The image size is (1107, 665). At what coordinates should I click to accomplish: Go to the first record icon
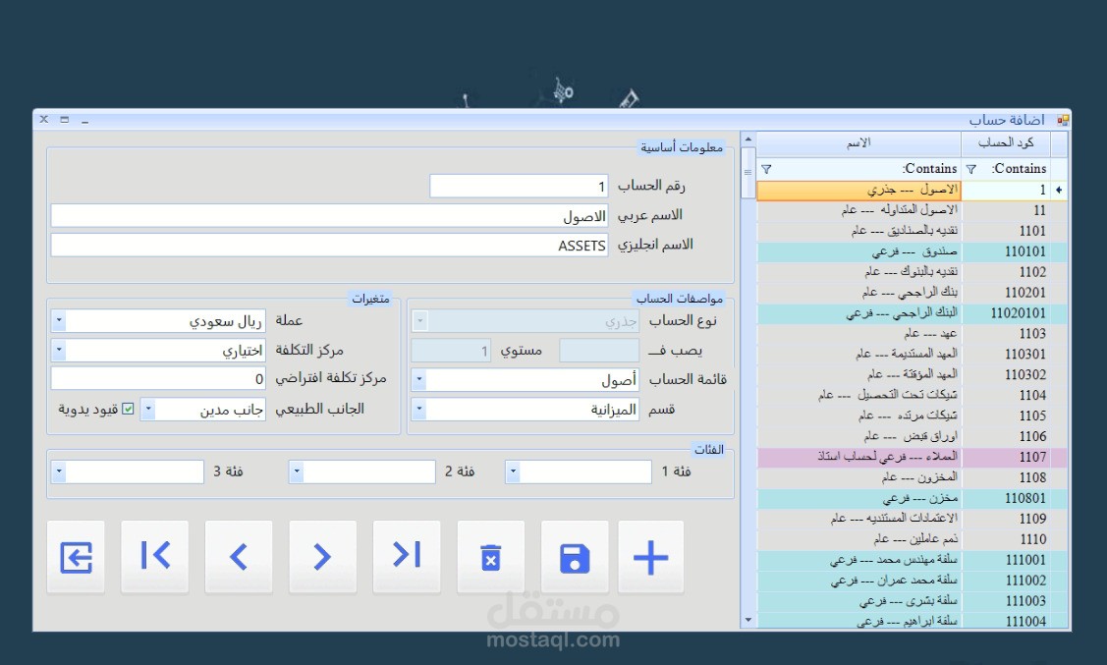(x=154, y=557)
